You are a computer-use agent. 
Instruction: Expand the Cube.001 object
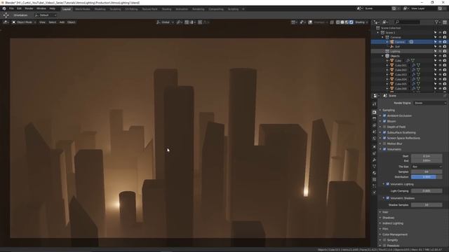(x=387, y=65)
